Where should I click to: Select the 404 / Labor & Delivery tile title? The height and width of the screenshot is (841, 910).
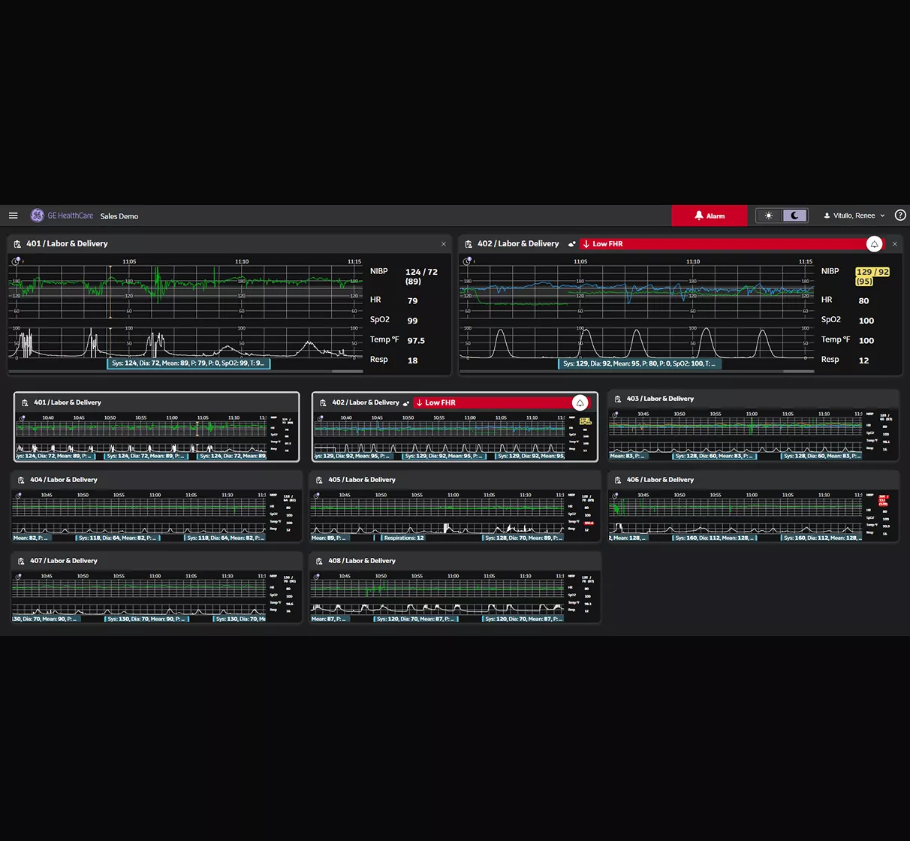tap(64, 480)
